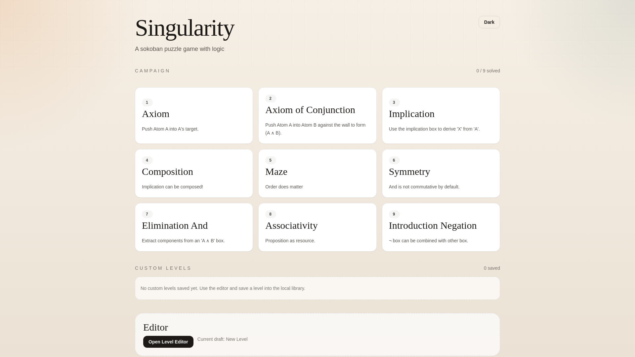Select the Associativity level card
This screenshot has height=357, width=635.
317,227
